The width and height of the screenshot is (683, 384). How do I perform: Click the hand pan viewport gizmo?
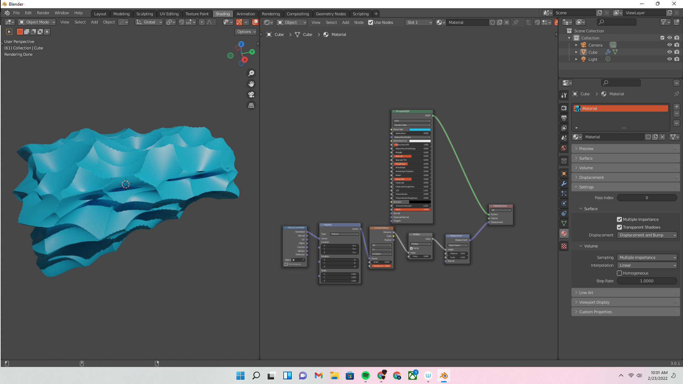point(251,84)
